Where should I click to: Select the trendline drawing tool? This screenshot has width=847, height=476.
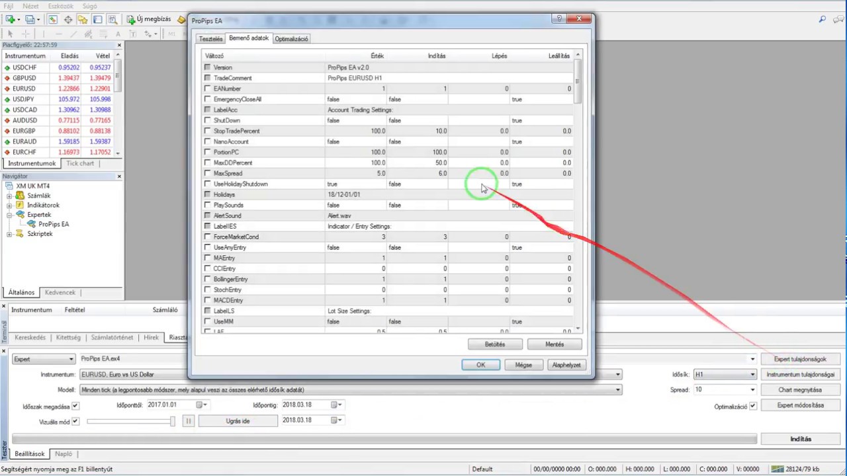coord(73,34)
